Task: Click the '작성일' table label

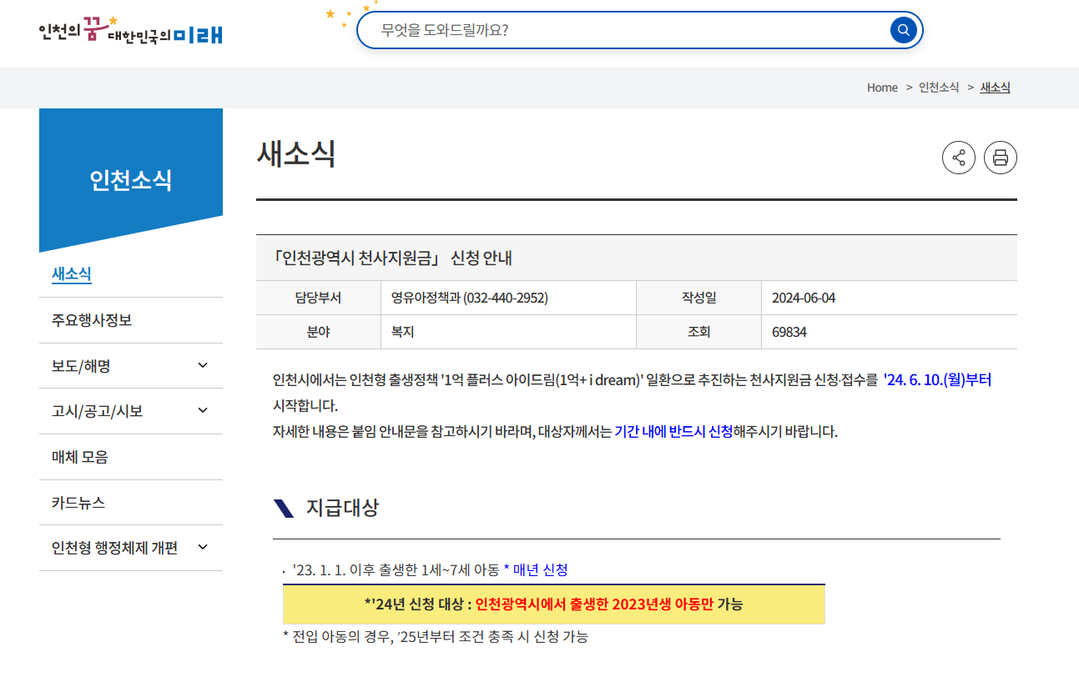Action: (x=699, y=298)
